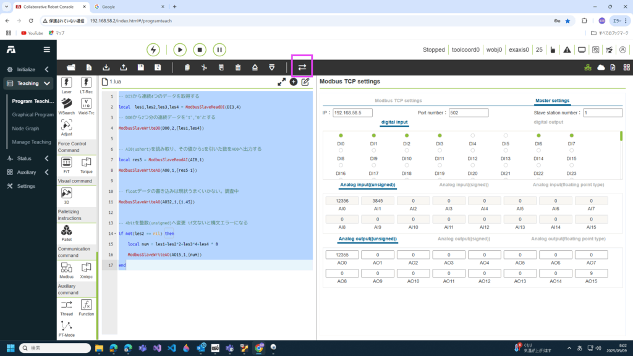Click the toolcoord0 status label

pyautogui.click(x=465, y=49)
